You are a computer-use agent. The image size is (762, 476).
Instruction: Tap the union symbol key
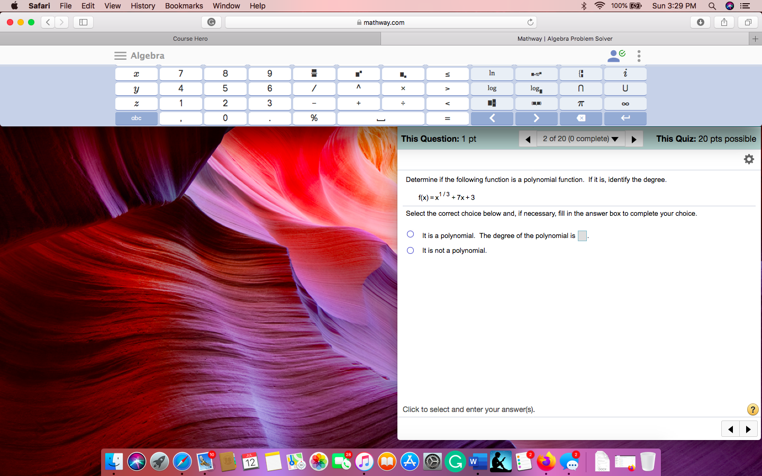click(625, 88)
